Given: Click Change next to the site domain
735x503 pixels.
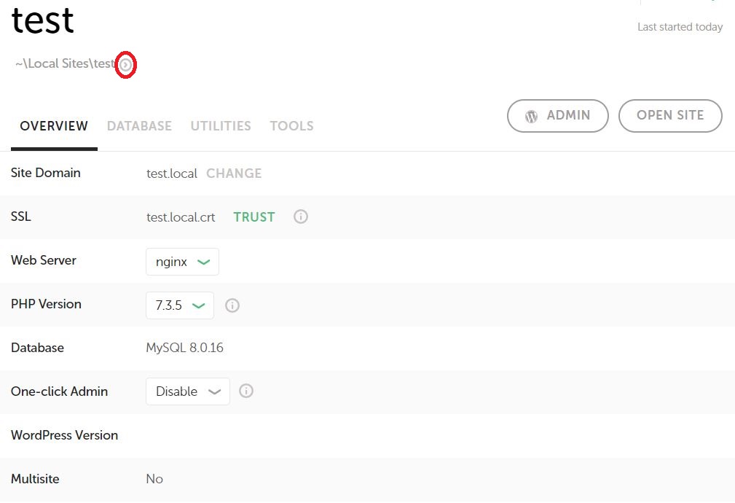Looking at the screenshot, I should coord(234,173).
